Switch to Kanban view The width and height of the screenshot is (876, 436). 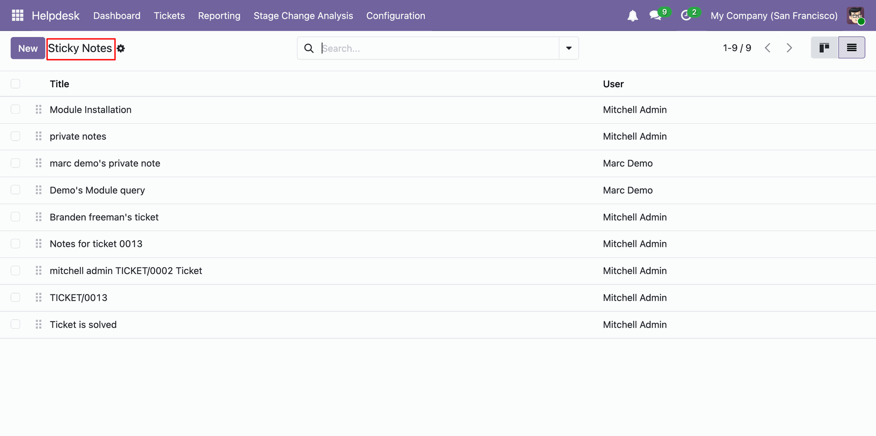pos(824,48)
